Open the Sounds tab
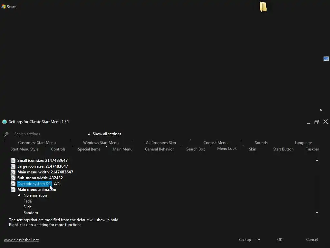 click(x=261, y=142)
